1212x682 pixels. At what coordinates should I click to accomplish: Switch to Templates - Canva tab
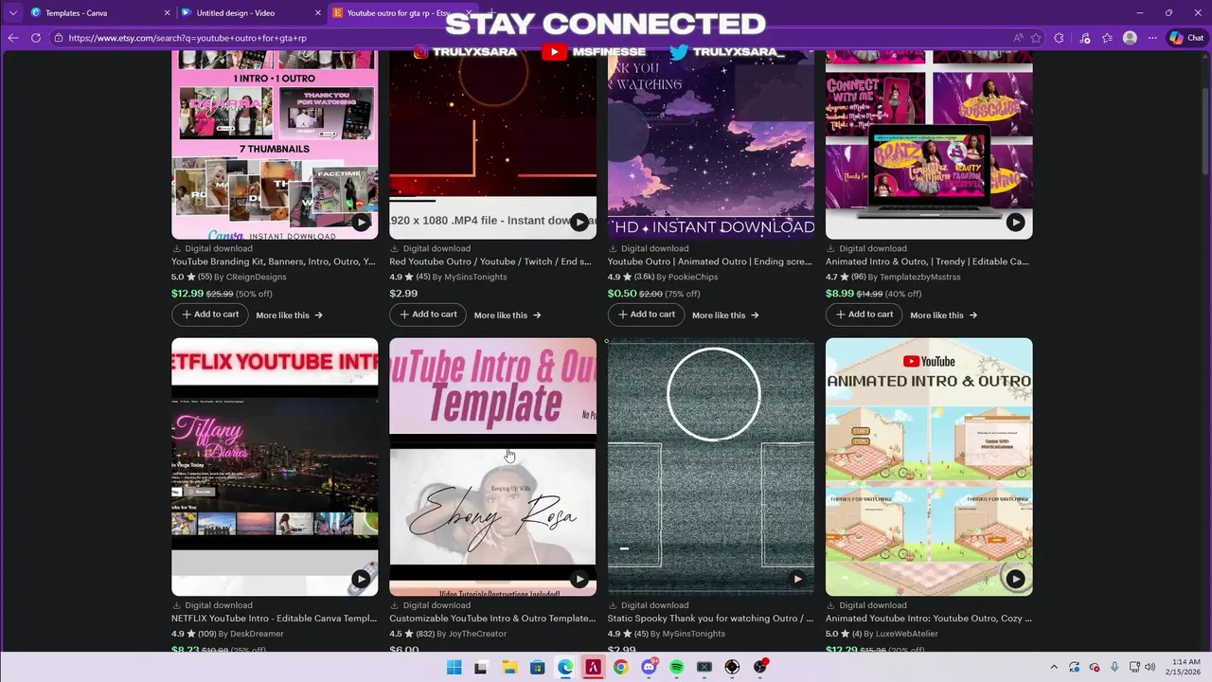[x=99, y=13]
